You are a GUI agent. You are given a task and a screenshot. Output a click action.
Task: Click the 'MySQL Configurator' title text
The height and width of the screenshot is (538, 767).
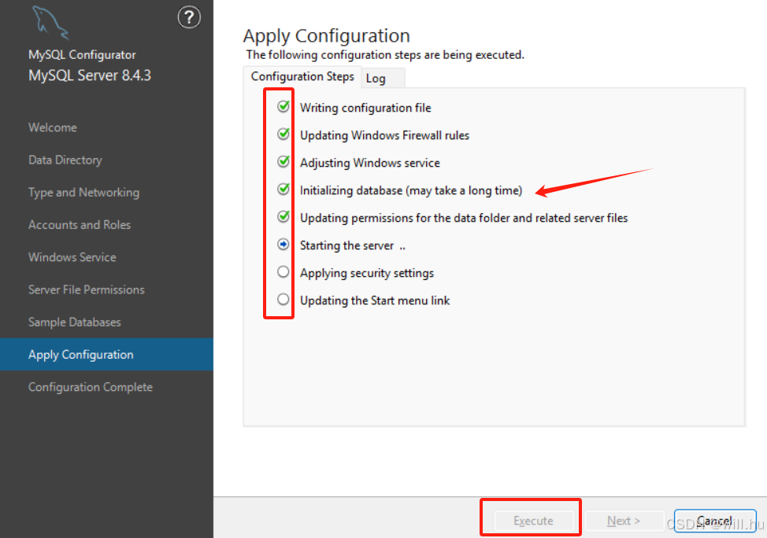pyautogui.click(x=82, y=55)
